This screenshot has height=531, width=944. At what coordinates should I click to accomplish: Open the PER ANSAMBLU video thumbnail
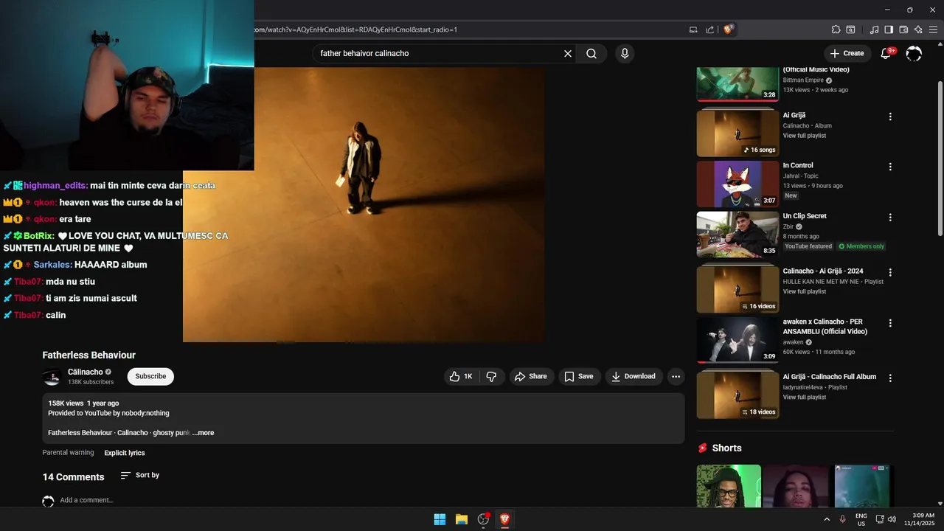click(x=737, y=340)
